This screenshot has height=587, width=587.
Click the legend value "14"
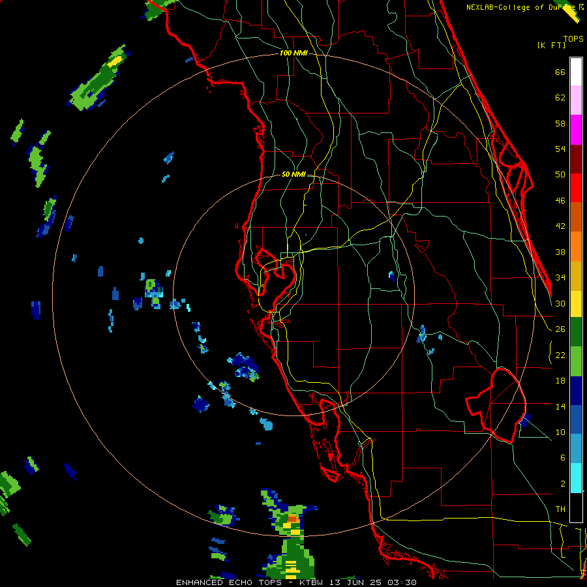pos(560,406)
